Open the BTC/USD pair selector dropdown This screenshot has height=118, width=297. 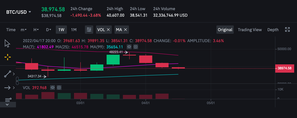pos(19,12)
